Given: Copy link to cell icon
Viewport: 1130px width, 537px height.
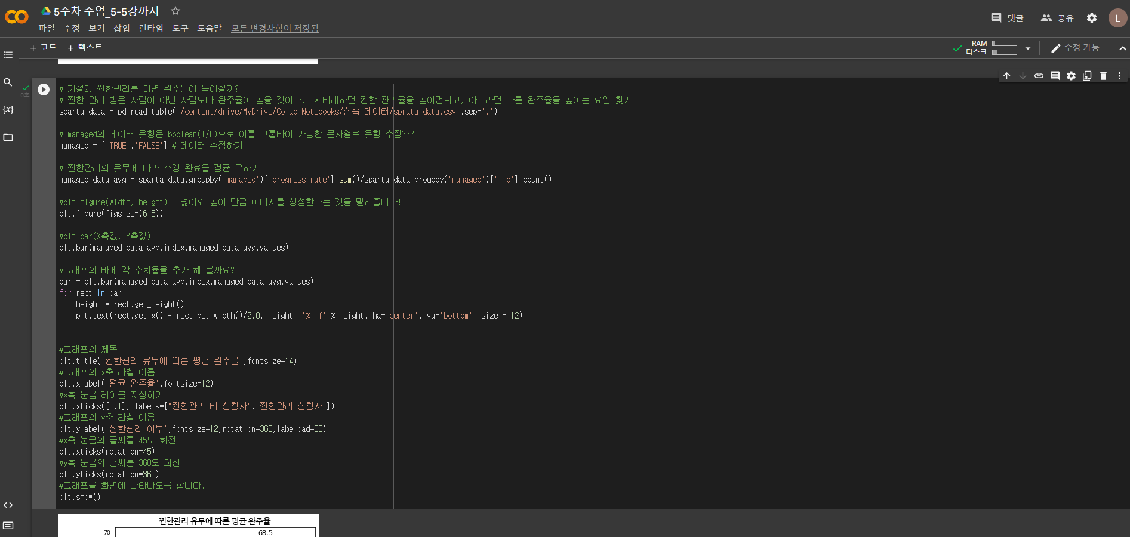Looking at the screenshot, I should click(1039, 76).
